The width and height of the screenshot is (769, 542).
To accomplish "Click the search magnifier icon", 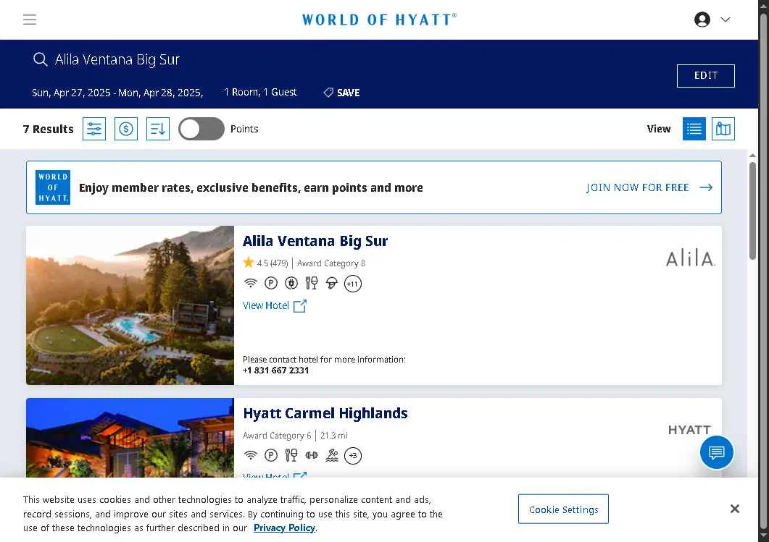I will tap(40, 59).
